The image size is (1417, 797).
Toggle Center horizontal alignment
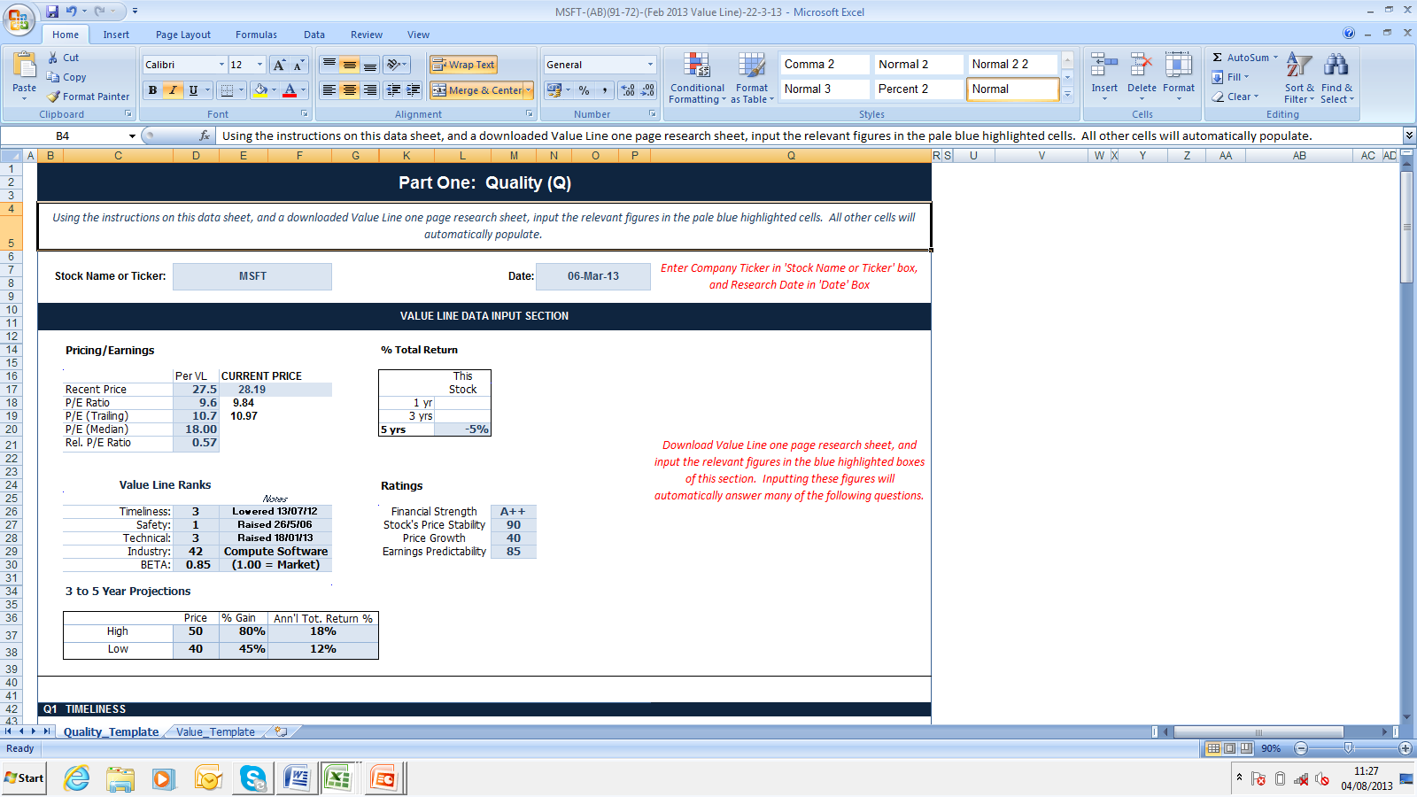pyautogui.click(x=350, y=90)
